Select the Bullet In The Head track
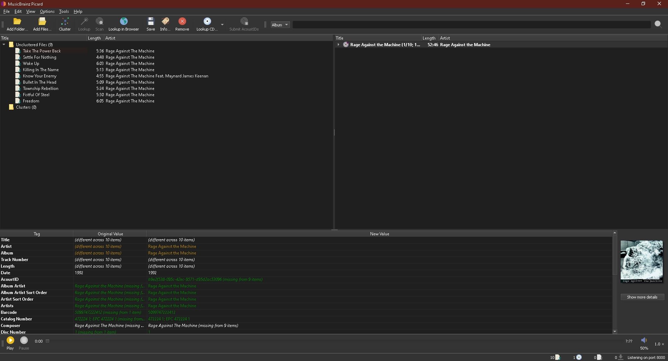The image size is (668, 361). 39,82
